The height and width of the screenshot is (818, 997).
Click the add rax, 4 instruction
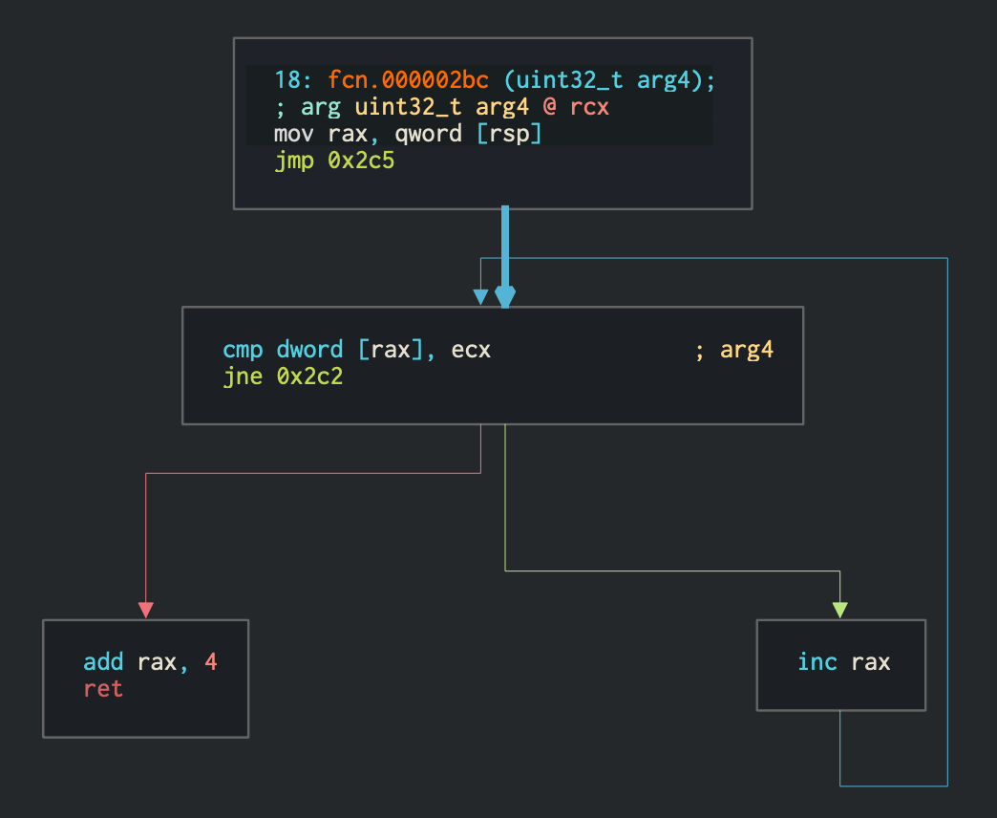coord(143,661)
